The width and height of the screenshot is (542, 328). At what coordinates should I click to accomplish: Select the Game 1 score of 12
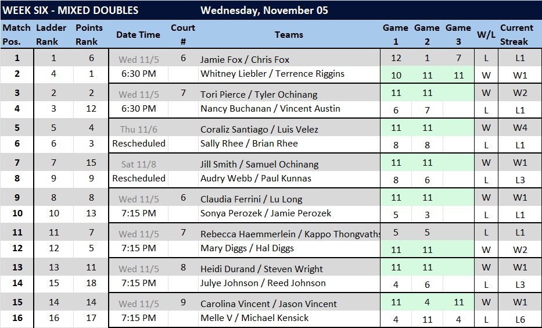pyautogui.click(x=396, y=58)
